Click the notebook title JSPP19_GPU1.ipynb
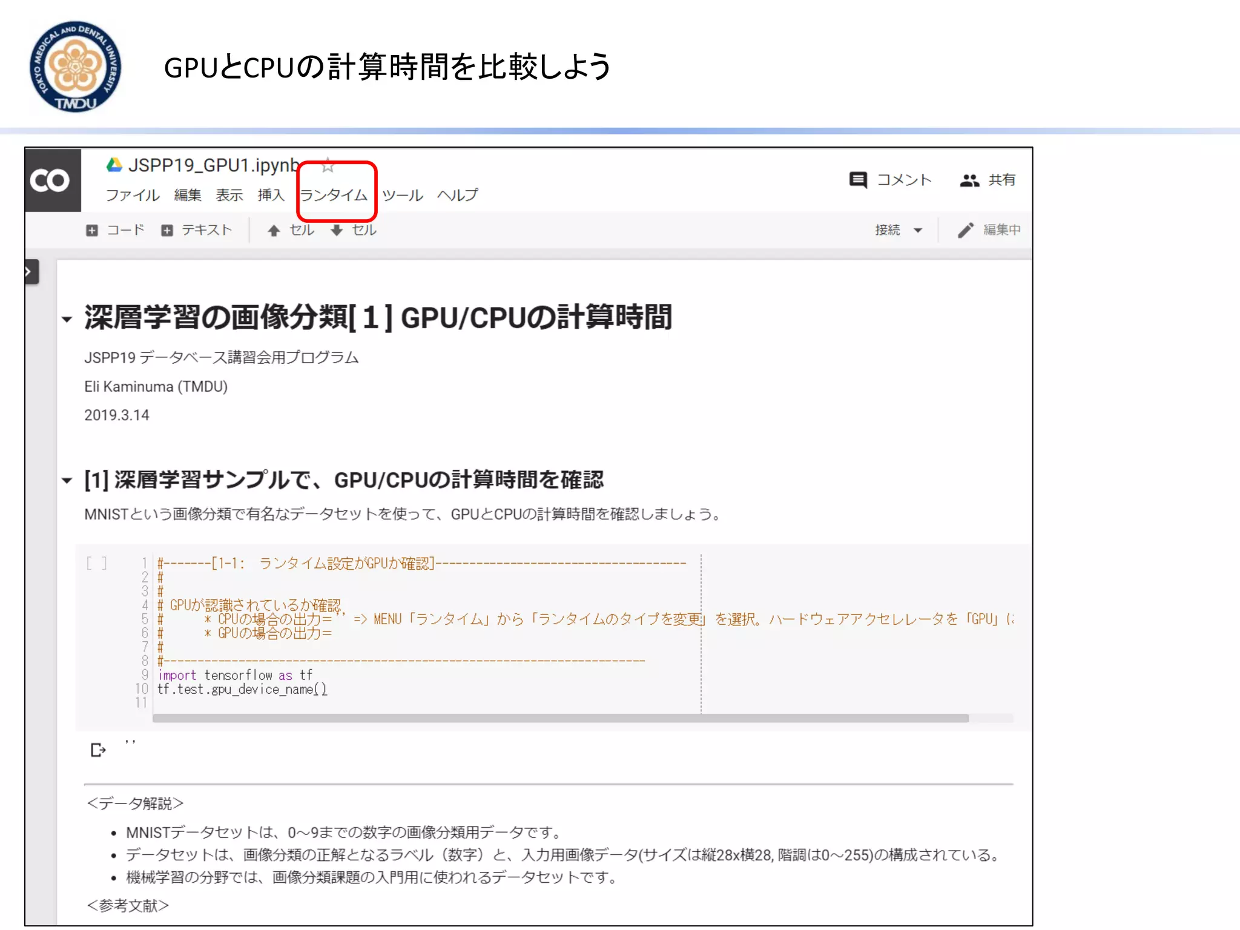Screen dimensions: 1240x930 (214, 165)
